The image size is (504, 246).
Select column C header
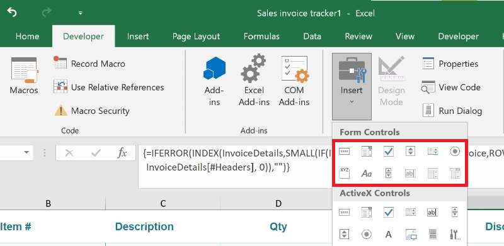[163, 203]
